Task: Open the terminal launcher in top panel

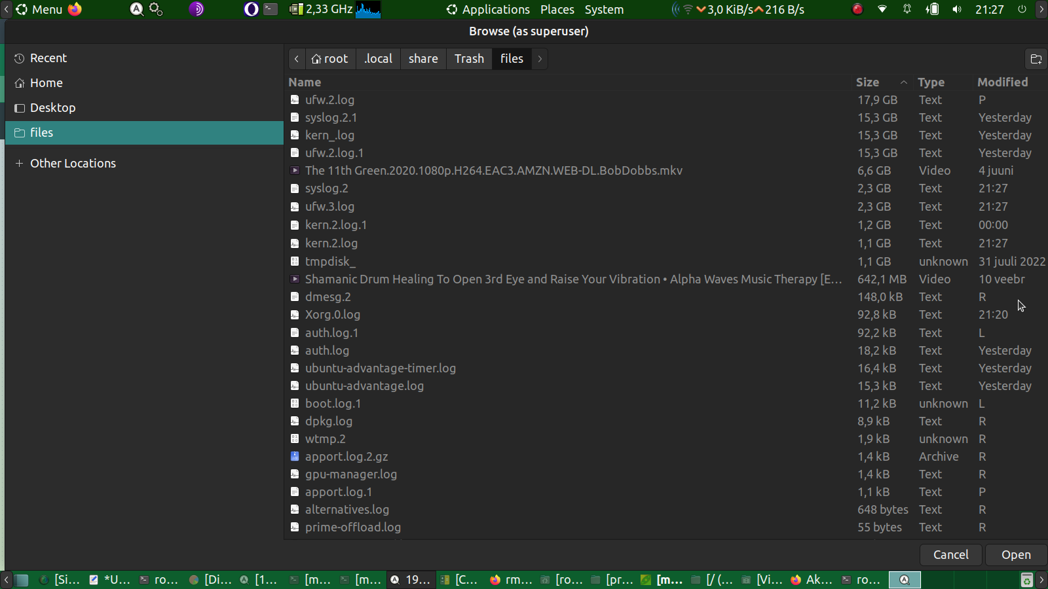Action: pos(271,9)
